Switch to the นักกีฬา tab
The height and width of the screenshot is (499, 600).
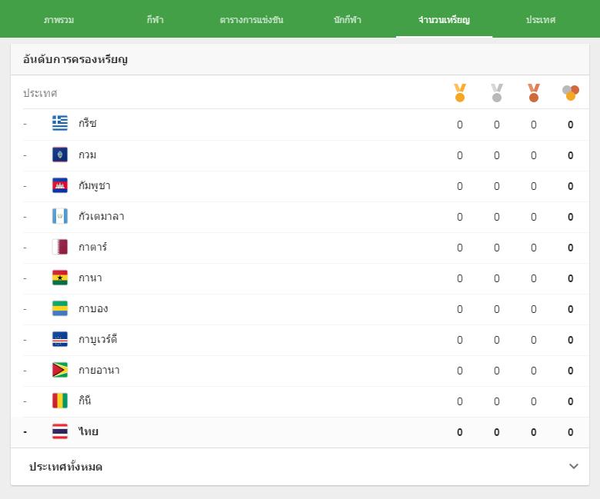(348, 19)
